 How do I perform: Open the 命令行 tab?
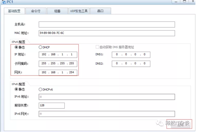[36, 11]
